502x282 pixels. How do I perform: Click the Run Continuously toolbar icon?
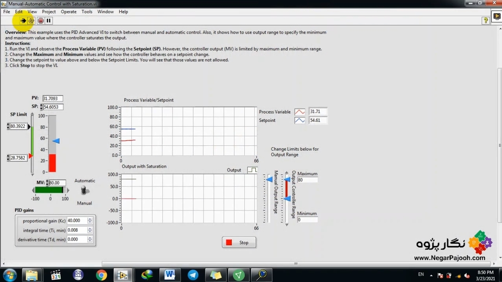(x=31, y=21)
